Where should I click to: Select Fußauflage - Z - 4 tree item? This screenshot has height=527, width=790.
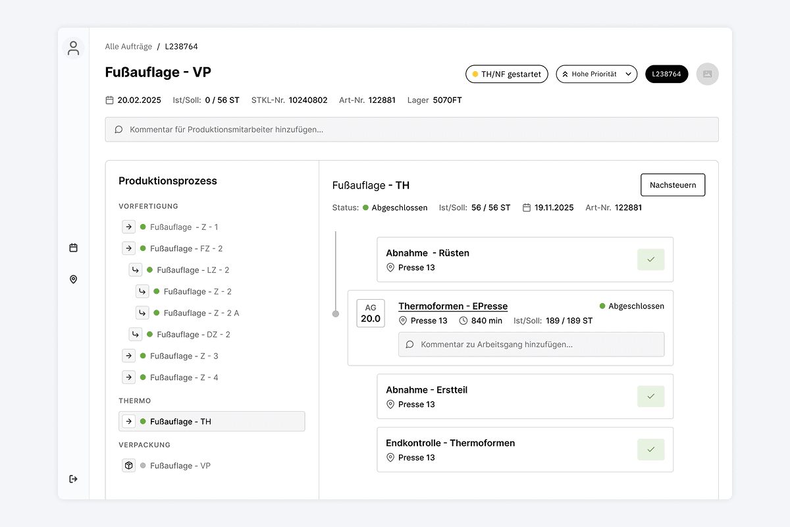coord(184,377)
